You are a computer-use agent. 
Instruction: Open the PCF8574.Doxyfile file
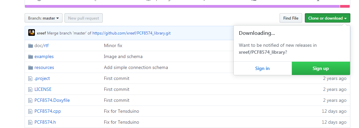tap(52, 100)
